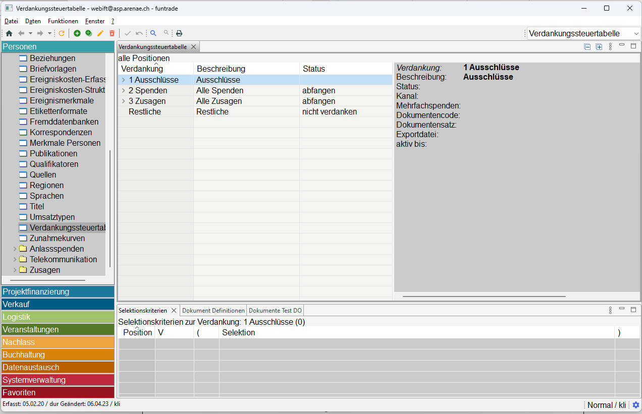Click the Home icon in the toolbar

point(9,33)
